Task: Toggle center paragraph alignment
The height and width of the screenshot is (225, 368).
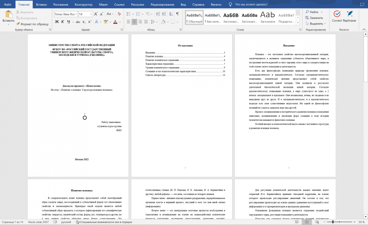Action: tap(134, 22)
